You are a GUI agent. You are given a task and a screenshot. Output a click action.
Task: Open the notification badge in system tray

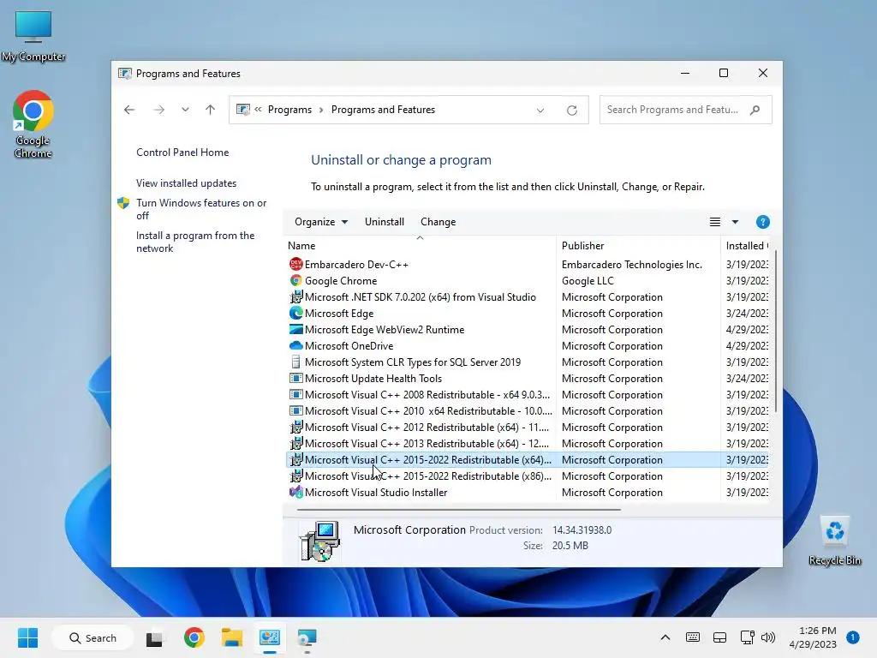[x=852, y=637]
